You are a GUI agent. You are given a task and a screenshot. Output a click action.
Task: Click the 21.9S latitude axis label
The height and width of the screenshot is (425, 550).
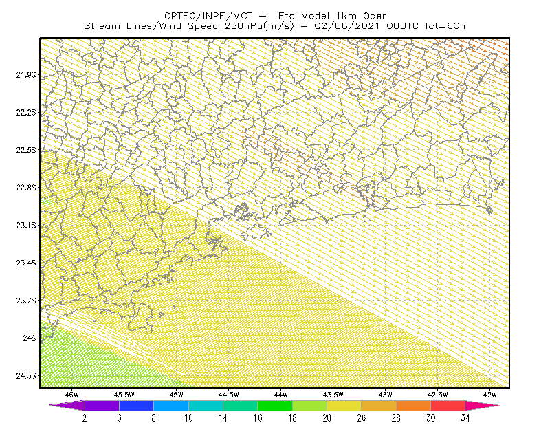26,75
